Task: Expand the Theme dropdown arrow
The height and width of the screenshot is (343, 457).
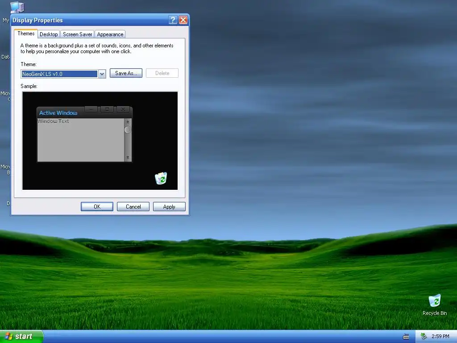Action: coord(102,74)
